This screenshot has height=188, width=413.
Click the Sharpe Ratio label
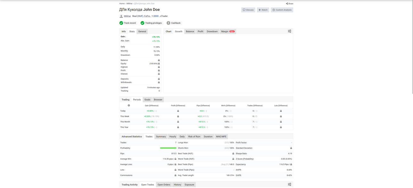(241, 154)
